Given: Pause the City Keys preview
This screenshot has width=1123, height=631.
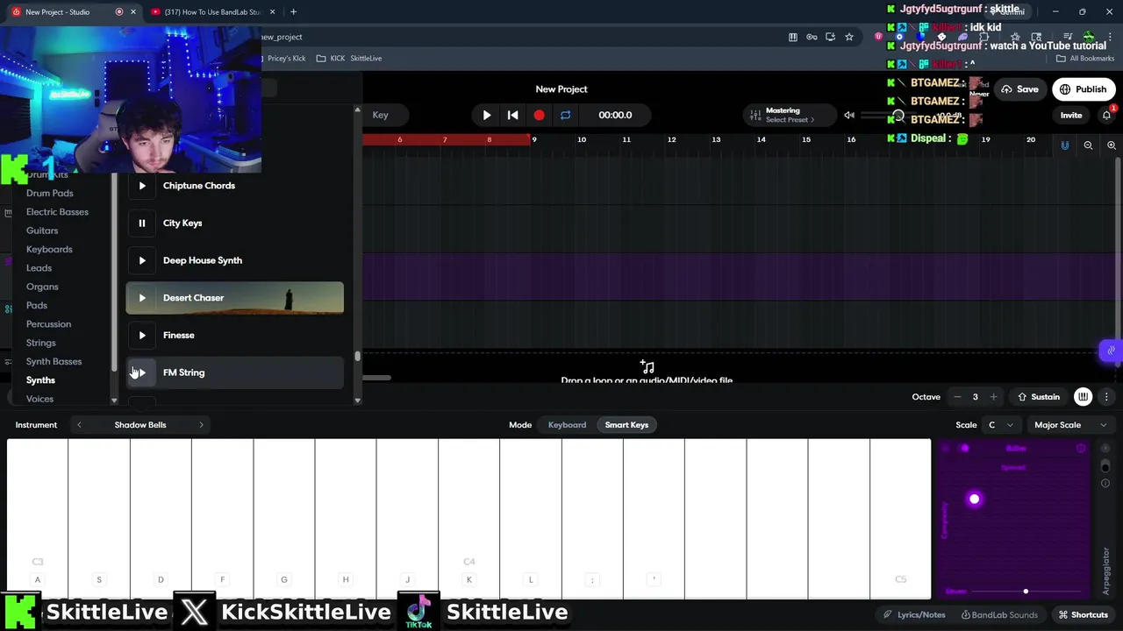Looking at the screenshot, I should coord(142,223).
